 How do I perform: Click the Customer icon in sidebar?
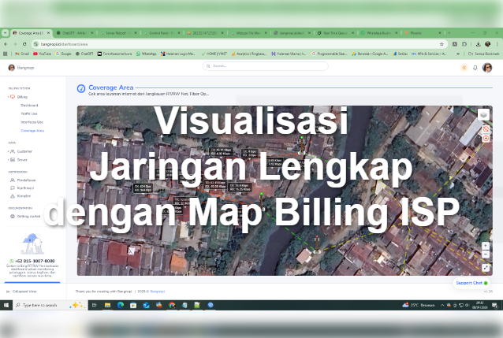pyautogui.click(x=12, y=150)
